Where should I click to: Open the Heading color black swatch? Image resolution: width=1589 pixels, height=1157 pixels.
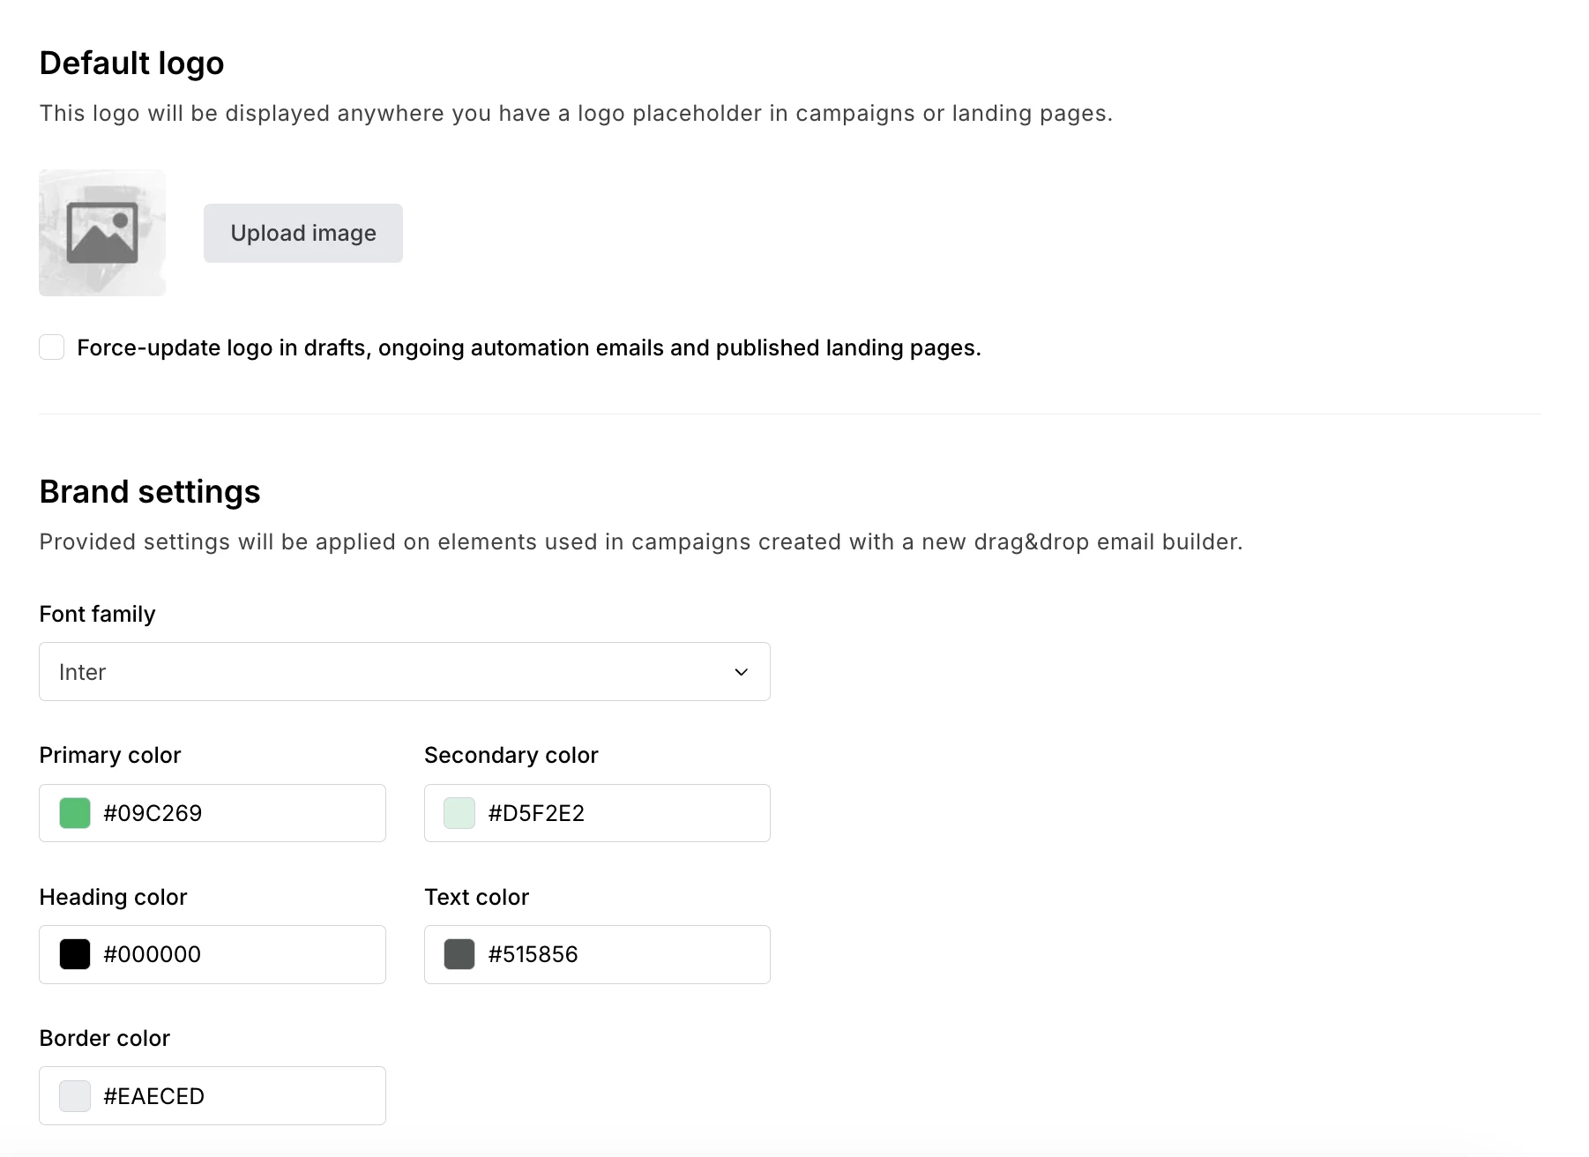(x=75, y=954)
